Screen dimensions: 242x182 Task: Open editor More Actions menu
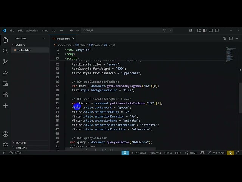click(x=237, y=38)
